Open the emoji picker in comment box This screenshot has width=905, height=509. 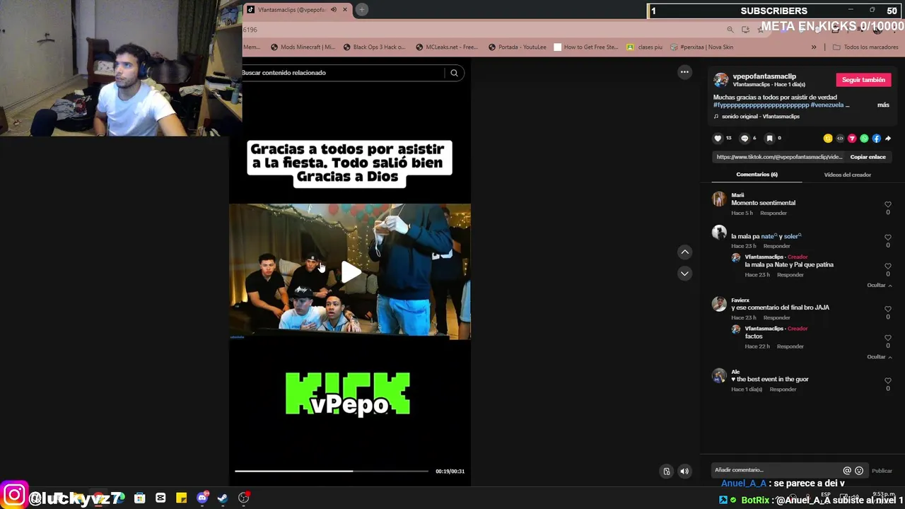(859, 470)
